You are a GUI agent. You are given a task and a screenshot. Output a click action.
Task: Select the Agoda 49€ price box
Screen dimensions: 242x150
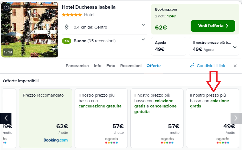pyautogui.click(x=168, y=46)
